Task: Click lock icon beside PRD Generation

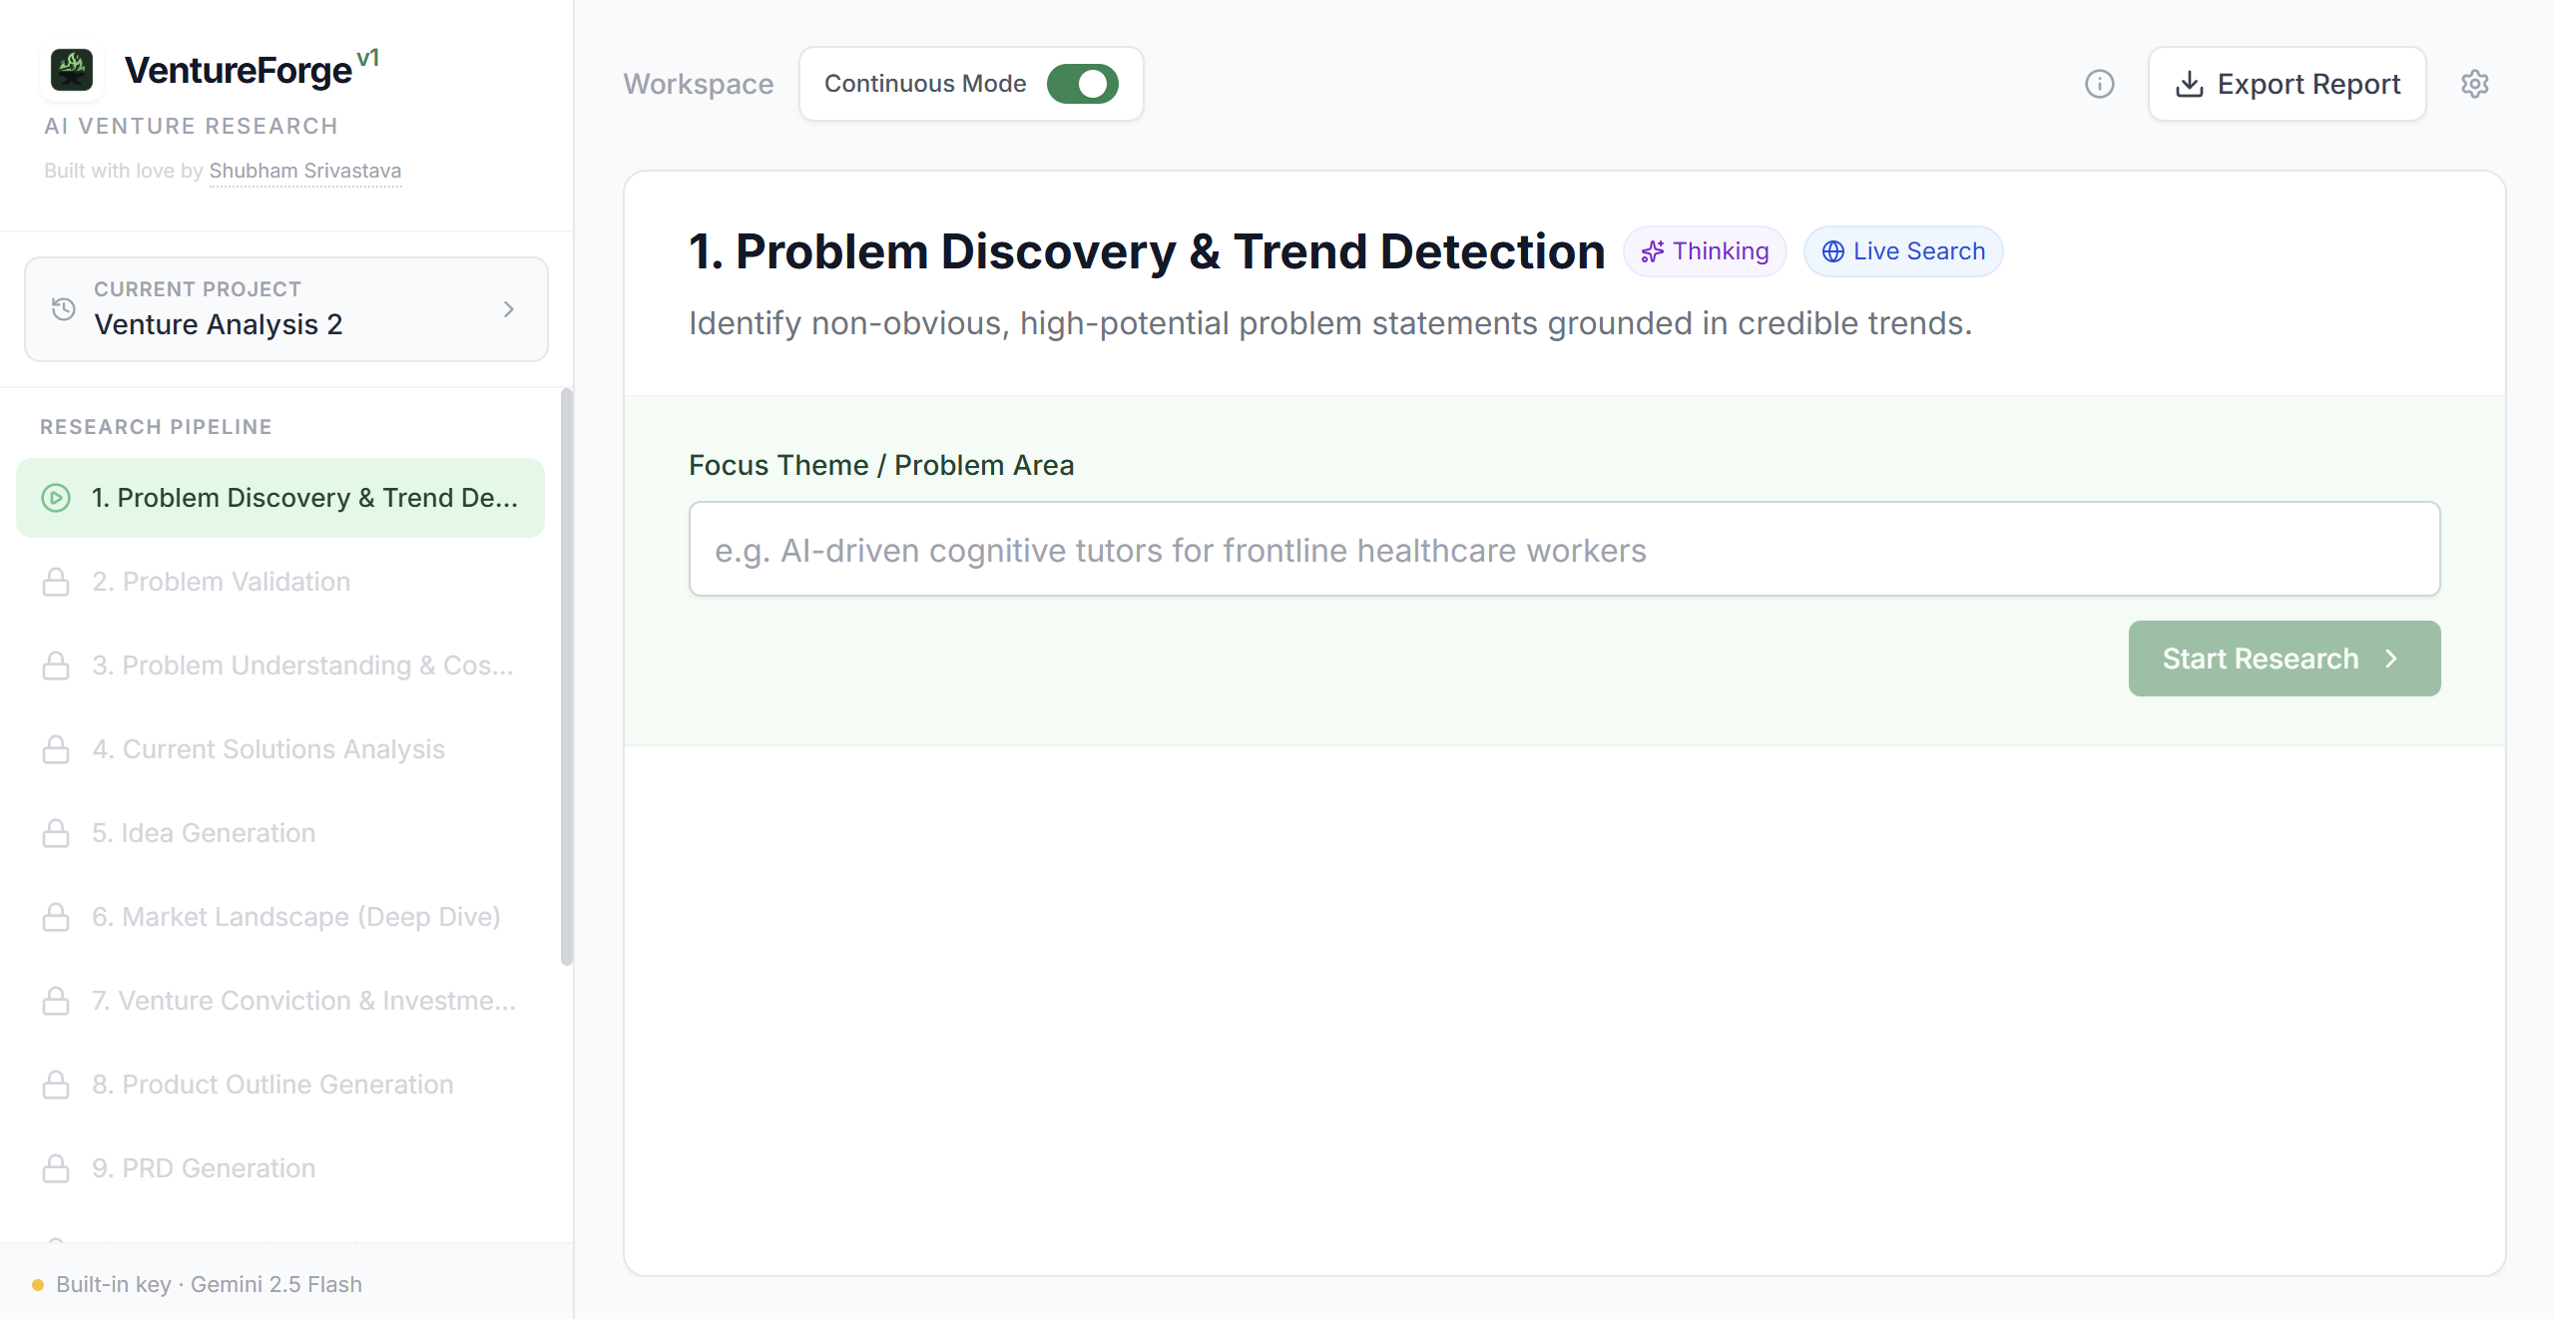Action: [56, 1168]
